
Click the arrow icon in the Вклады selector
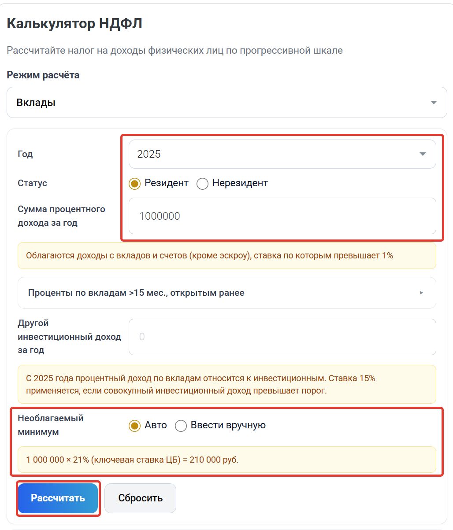pyautogui.click(x=434, y=103)
